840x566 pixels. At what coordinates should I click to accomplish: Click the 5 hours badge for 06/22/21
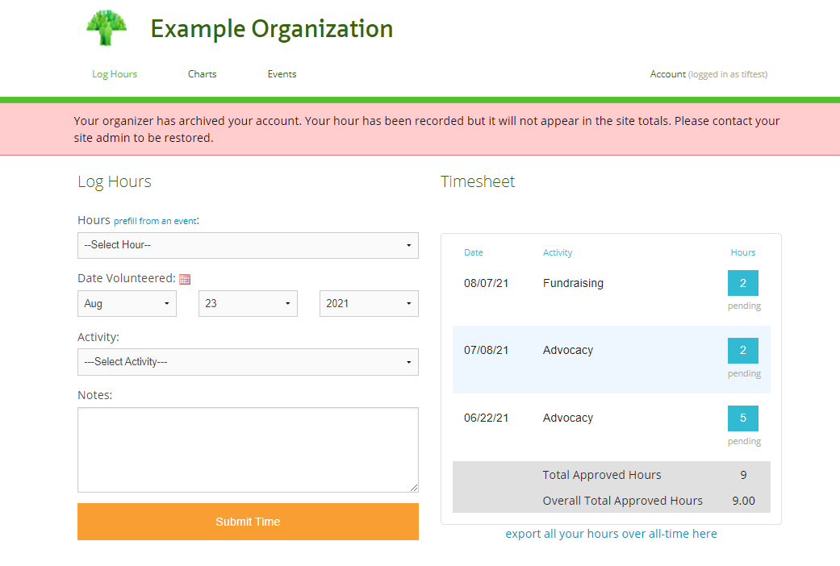point(742,418)
